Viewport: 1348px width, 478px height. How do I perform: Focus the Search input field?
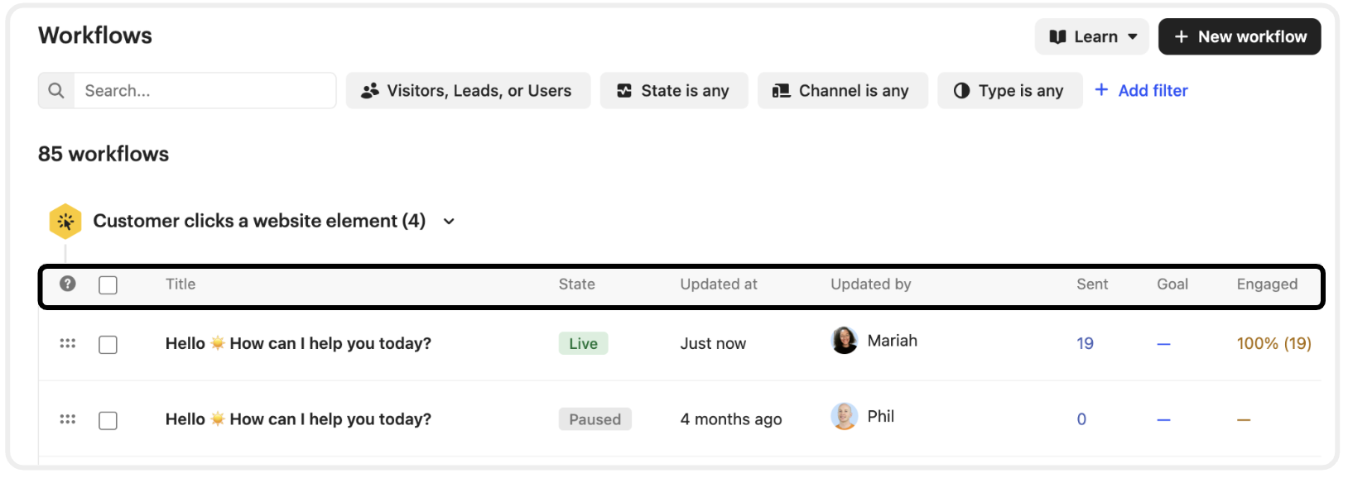tap(205, 90)
